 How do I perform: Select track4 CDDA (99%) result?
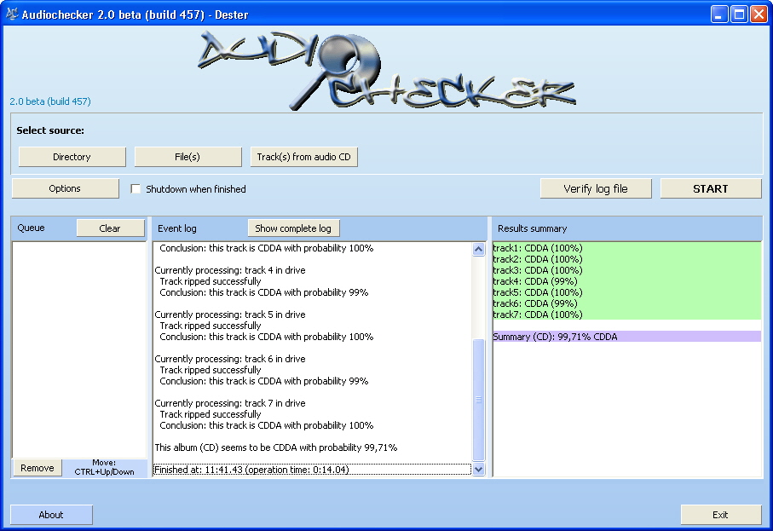(535, 281)
